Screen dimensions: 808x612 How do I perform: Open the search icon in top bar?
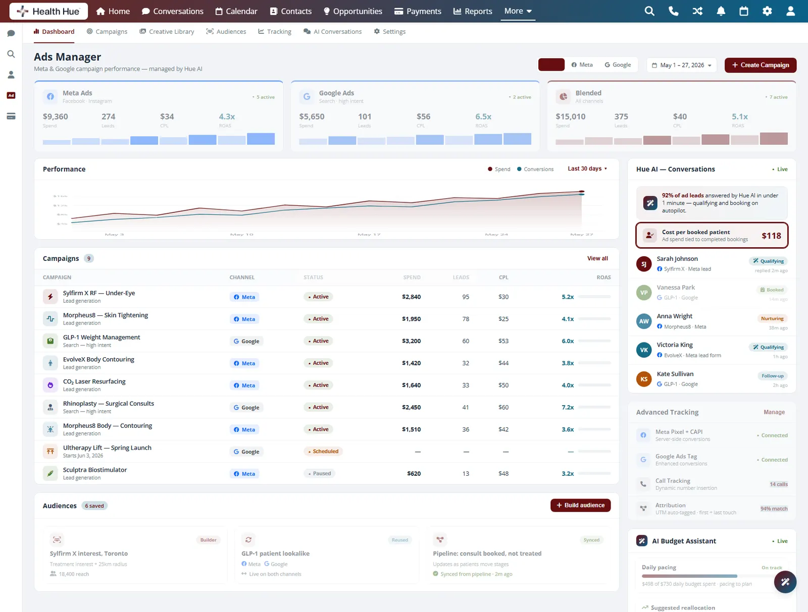click(649, 11)
